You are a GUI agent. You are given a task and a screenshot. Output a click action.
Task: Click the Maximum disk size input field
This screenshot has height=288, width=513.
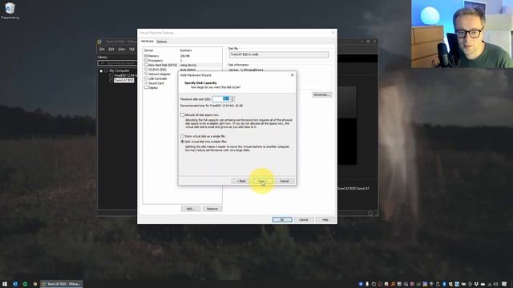[221, 99]
